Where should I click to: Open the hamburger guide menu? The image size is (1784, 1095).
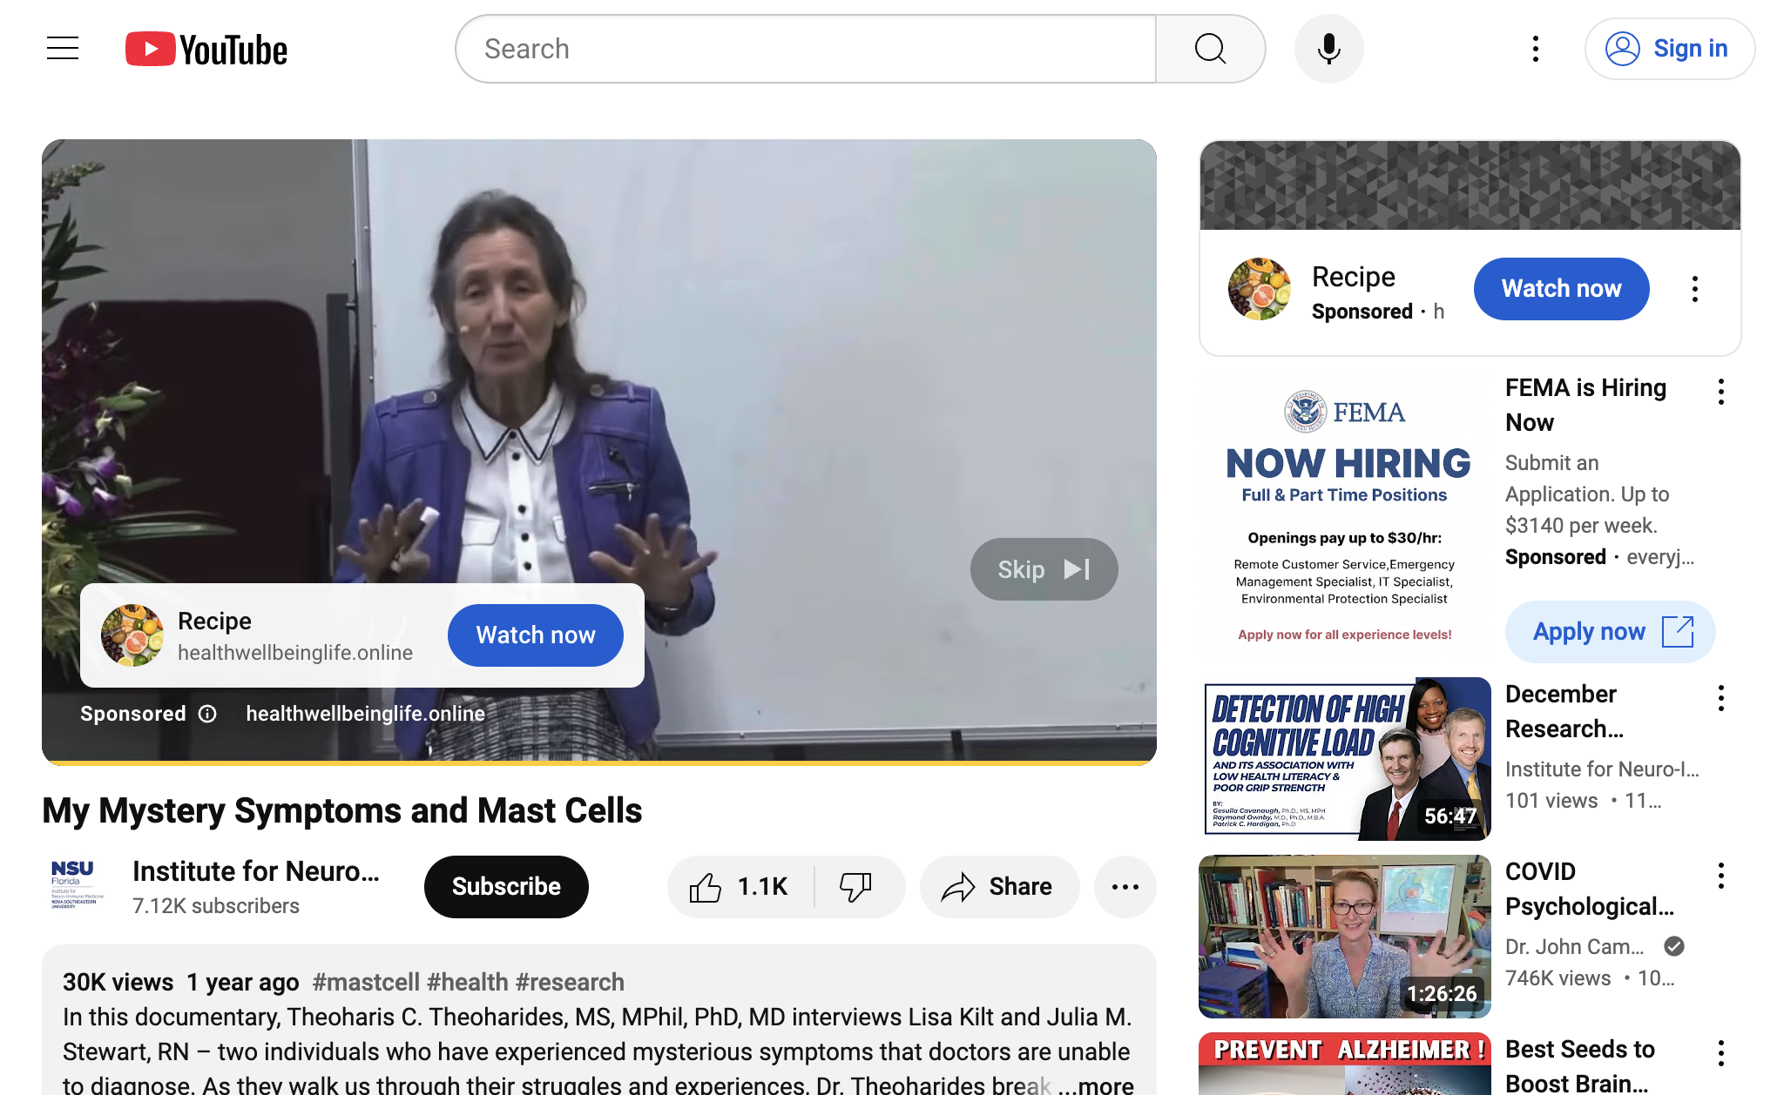click(63, 49)
